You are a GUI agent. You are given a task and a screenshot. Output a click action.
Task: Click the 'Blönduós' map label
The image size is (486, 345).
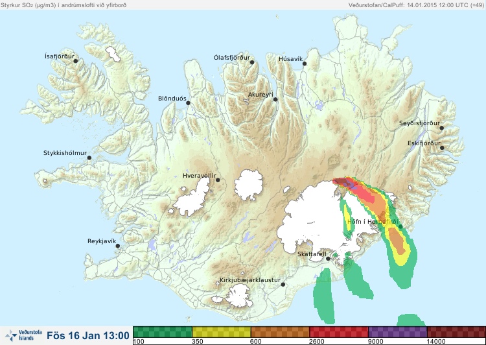pos(172,99)
